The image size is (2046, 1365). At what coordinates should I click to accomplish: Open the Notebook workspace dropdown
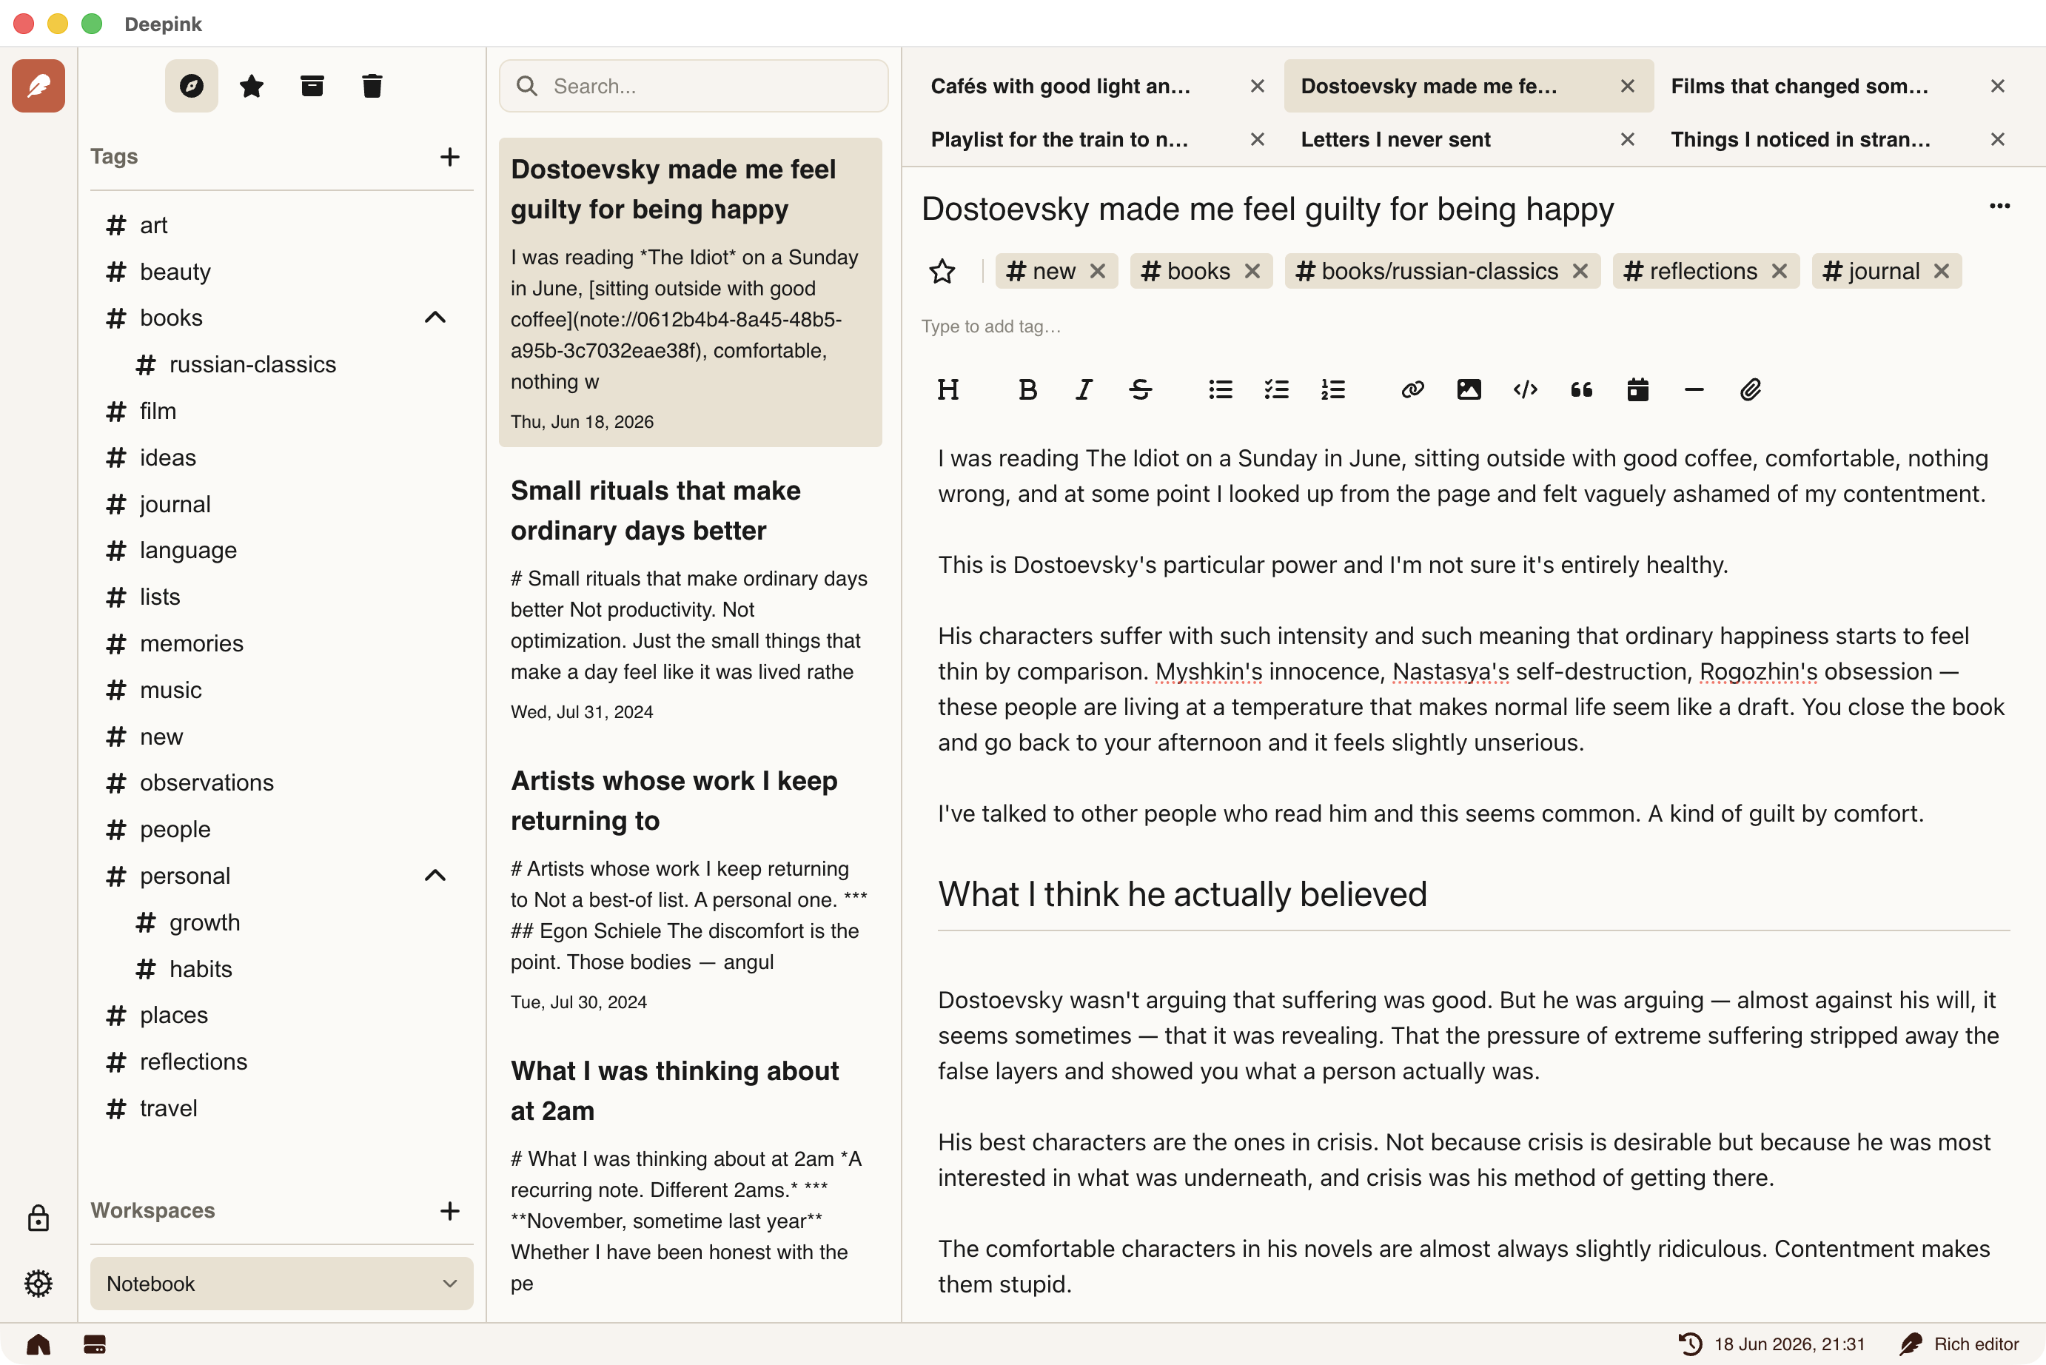(x=281, y=1283)
